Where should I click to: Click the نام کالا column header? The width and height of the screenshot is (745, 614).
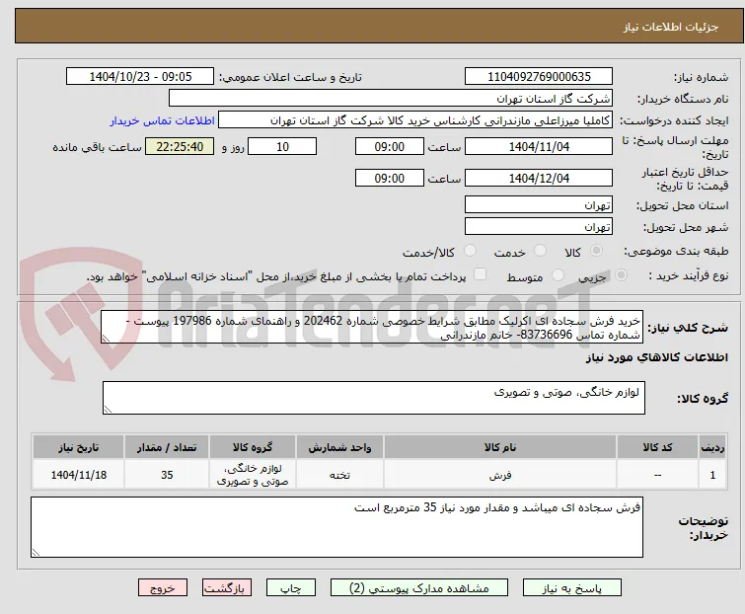tap(500, 447)
